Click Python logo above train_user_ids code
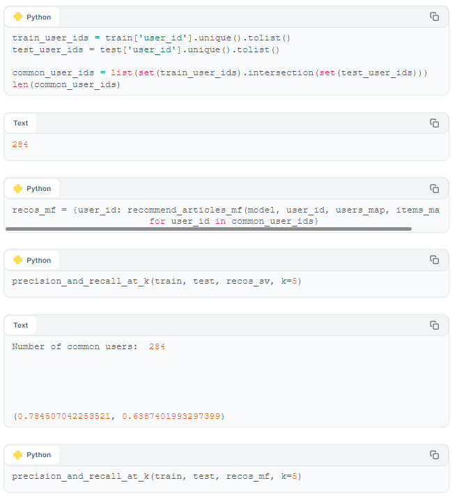 tap(18, 17)
